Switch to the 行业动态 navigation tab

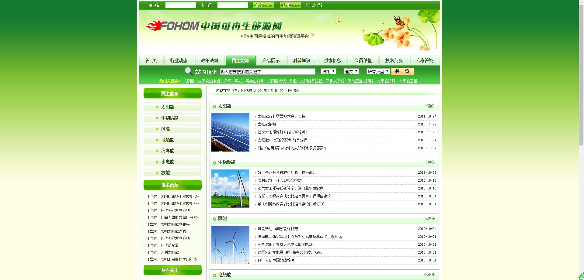pos(179,60)
